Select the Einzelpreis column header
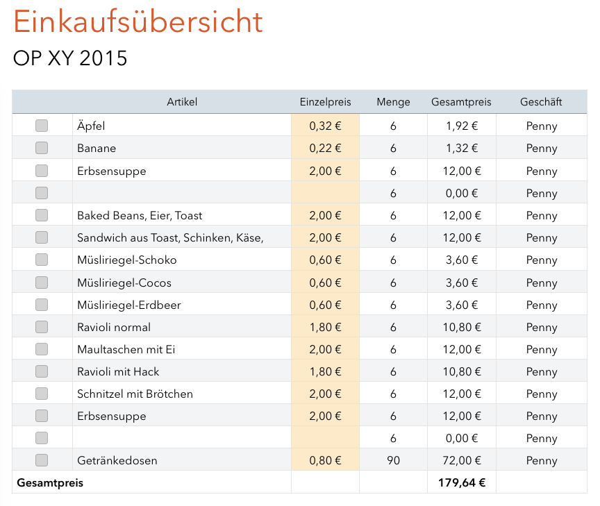This screenshot has height=506, width=600. click(325, 102)
